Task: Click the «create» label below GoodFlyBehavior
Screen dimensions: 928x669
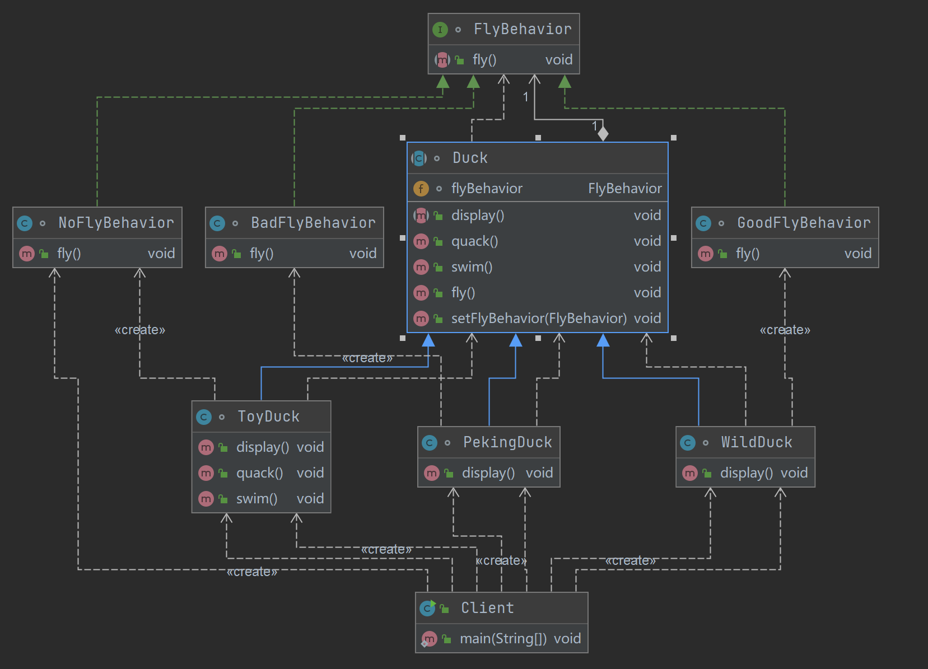Action: pos(785,330)
